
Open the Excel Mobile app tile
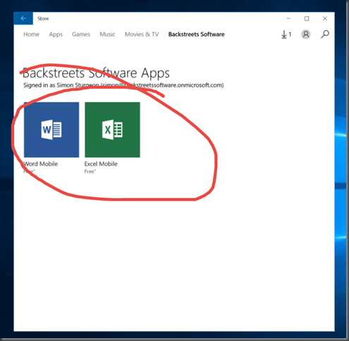click(x=112, y=130)
